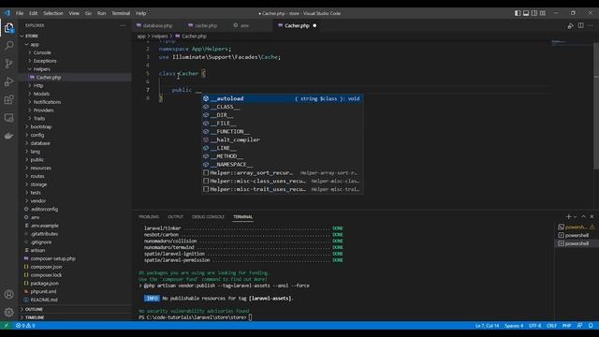The width and height of the screenshot is (599, 337).
Task: Open the Selection menu
Action: pos(52,13)
